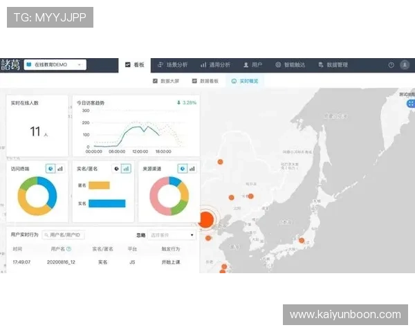The width and height of the screenshot is (415, 332).
Task: Select the 实时概览 sub-tab
Action: 245,81
